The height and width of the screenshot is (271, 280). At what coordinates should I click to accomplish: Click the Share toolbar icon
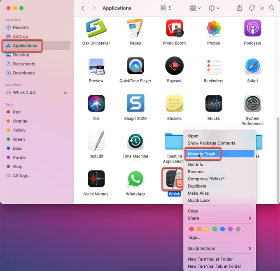(x=240, y=8)
